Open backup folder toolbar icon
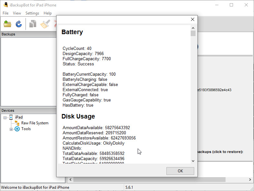Image resolution: width=254 pixels, height=191 pixels. (x=7, y=24)
